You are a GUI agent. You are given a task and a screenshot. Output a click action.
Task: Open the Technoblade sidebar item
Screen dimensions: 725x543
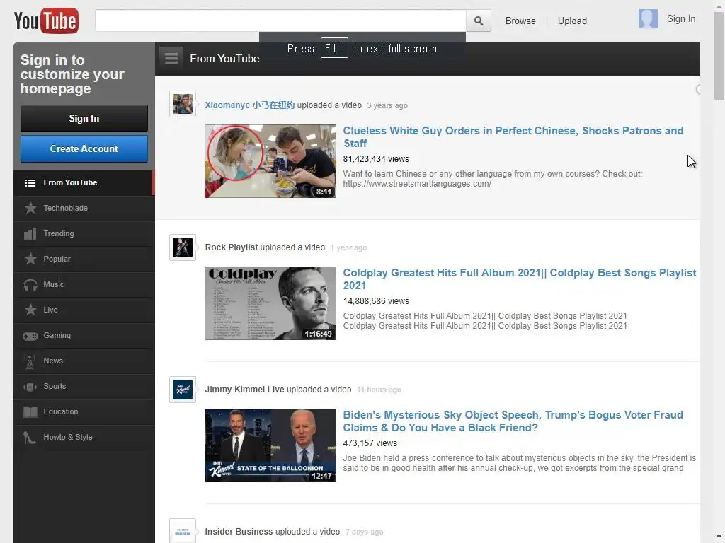click(84, 209)
